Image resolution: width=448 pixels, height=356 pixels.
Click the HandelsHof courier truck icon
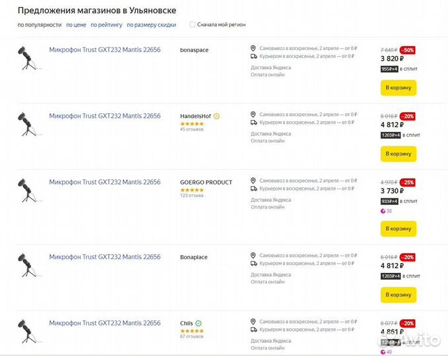click(253, 122)
